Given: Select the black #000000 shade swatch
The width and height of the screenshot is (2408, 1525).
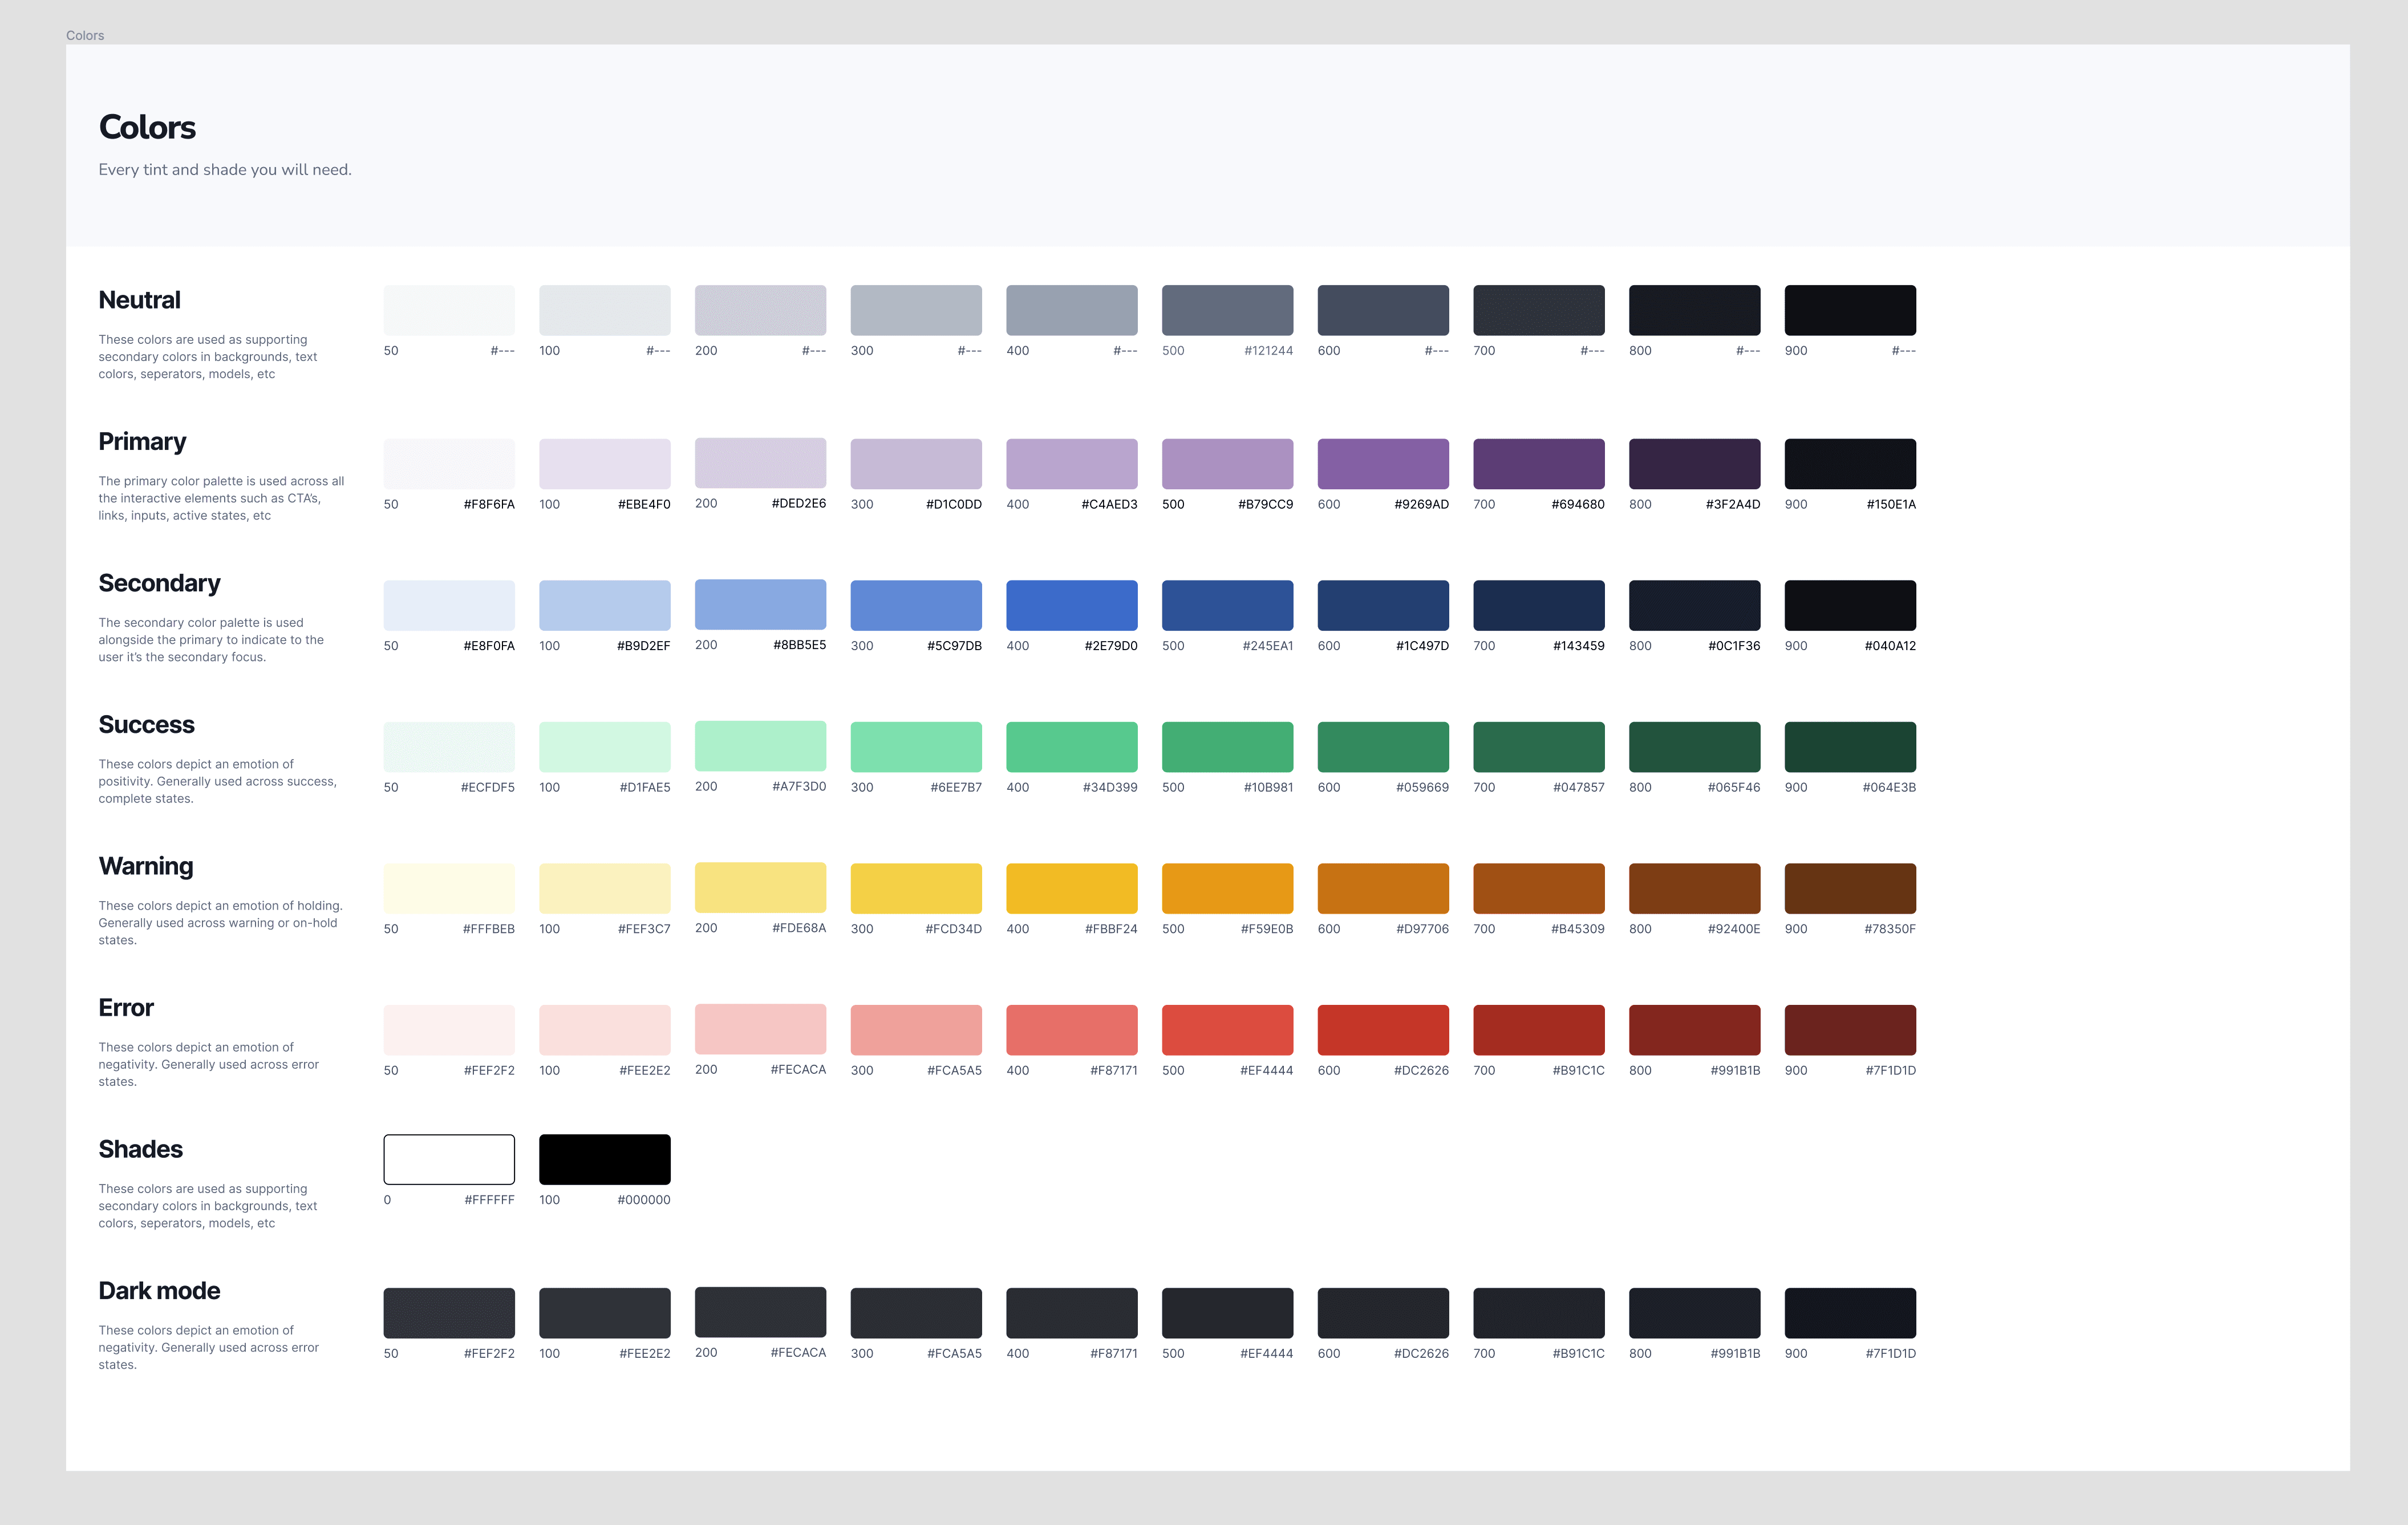Looking at the screenshot, I should 604,1159.
